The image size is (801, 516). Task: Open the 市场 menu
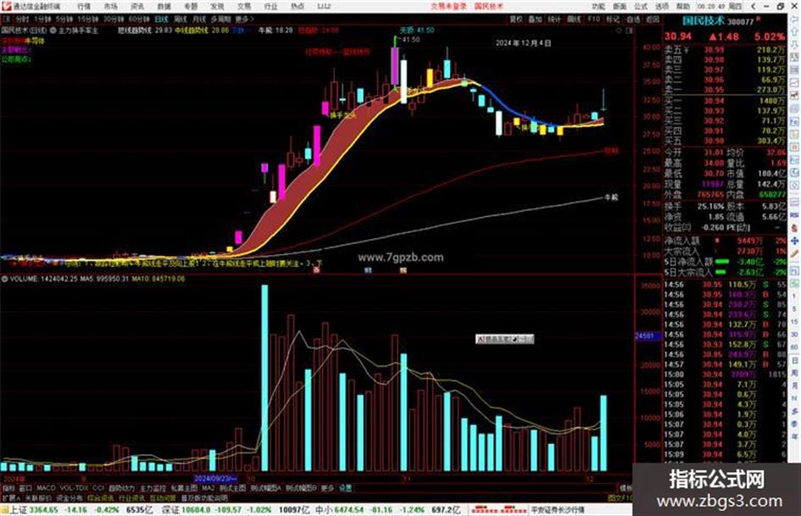click(x=110, y=7)
